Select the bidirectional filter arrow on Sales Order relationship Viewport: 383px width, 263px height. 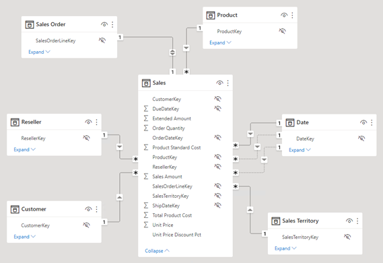(172, 52)
